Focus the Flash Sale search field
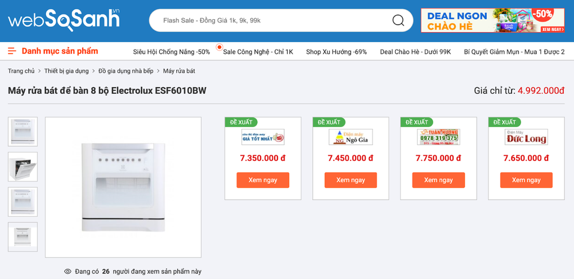 [270, 21]
